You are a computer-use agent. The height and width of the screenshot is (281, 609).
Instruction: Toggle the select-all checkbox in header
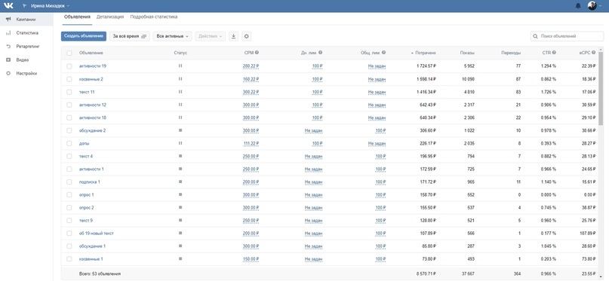(69, 53)
